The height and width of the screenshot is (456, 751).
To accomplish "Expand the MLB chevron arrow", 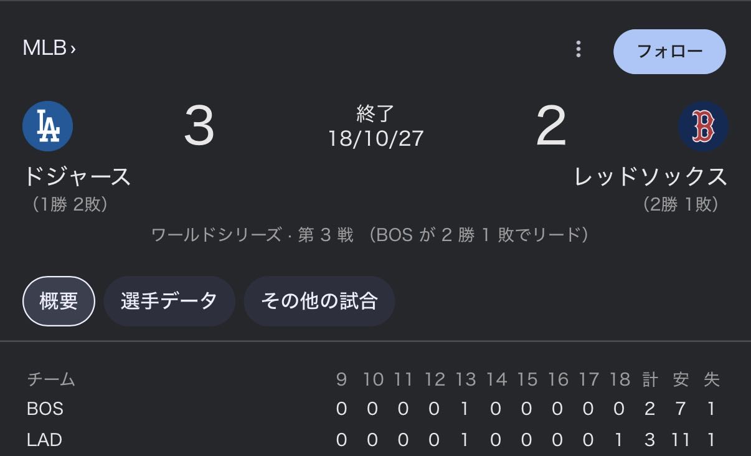I will (x=73, y=49).
